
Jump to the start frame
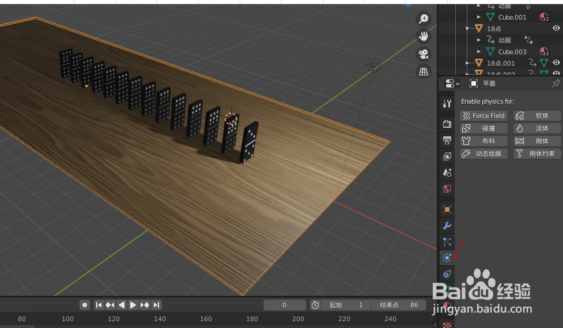pos(99,305)
